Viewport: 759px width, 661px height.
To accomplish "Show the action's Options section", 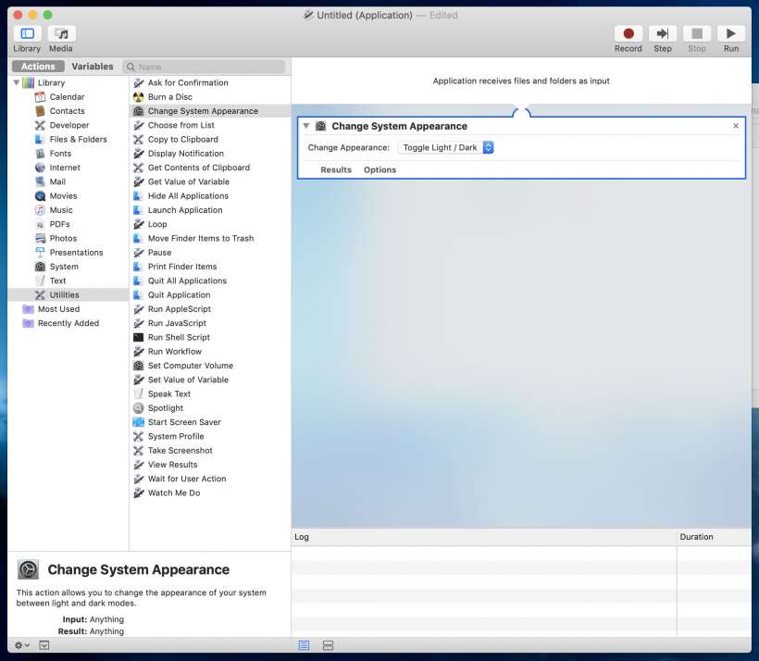I will 380,169.
